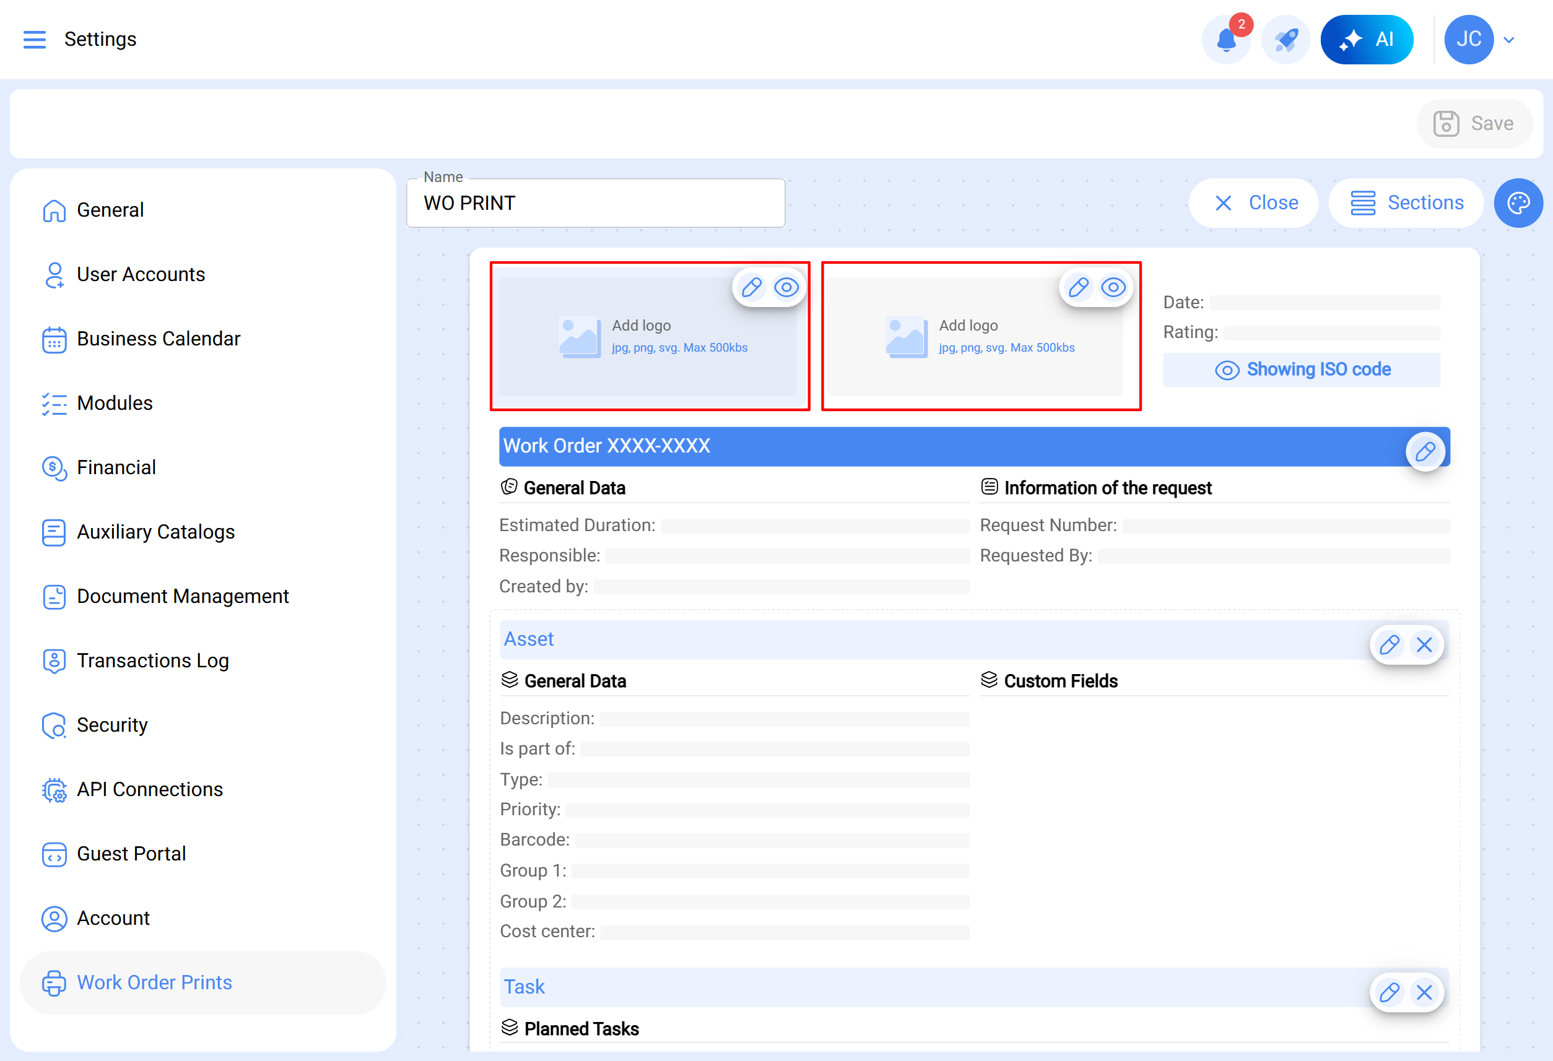Open the notifications bell icon
The image size is (1553, 1061).
coord(1225,40)
